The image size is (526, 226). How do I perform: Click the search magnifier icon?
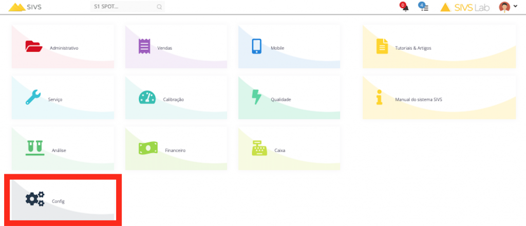point(159,7)
